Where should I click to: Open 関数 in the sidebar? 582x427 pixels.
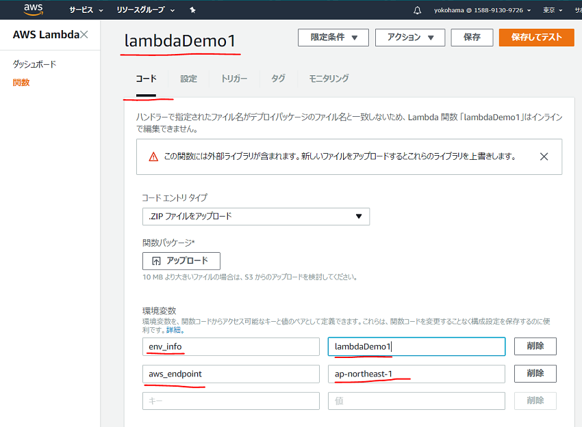pyautogui.click(x=21, y=83)
